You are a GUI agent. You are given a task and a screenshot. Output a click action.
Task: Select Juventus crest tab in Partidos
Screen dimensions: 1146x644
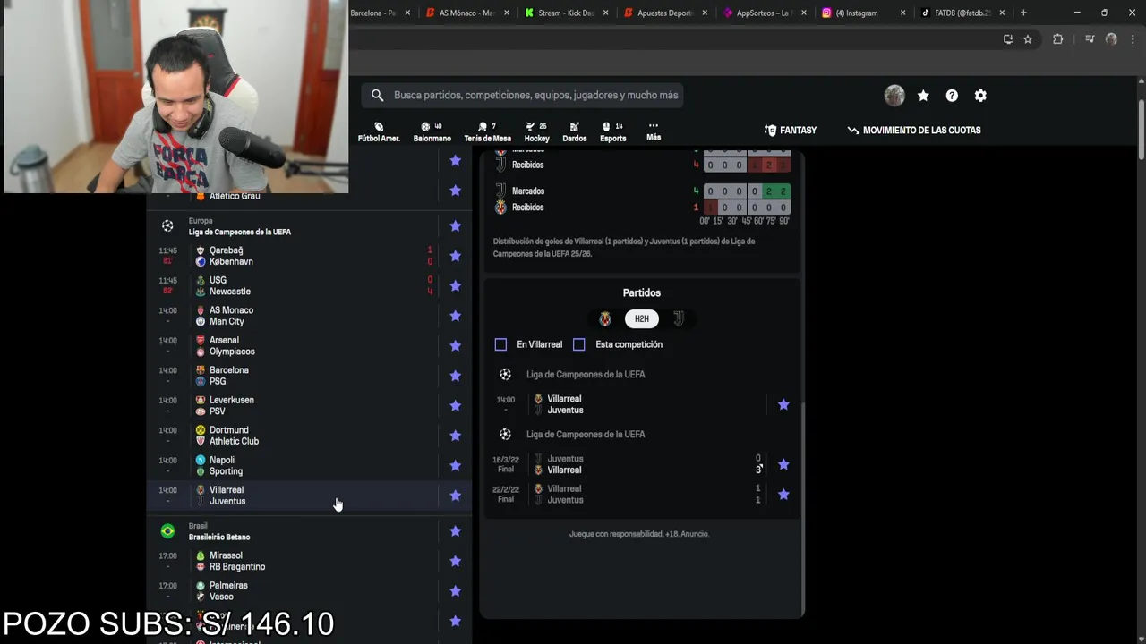pyautogui.click(x=679, y=318)
